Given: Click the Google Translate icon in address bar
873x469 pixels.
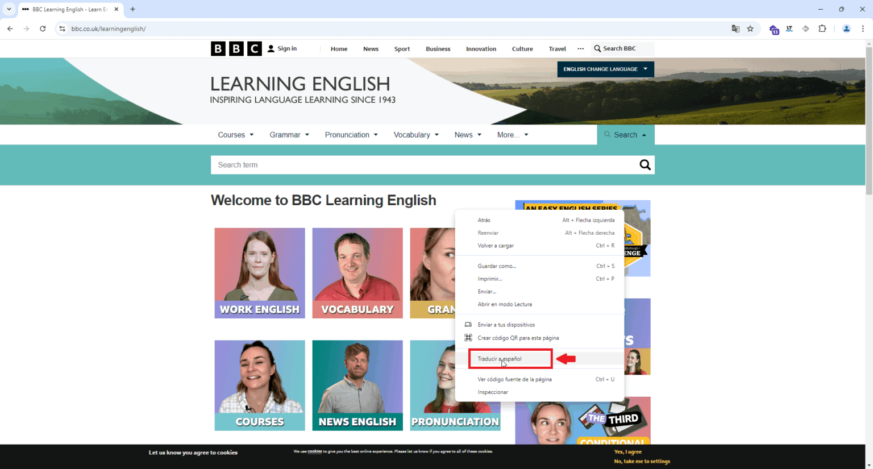Looking at the screenshot, I should (x=735, y=28).
